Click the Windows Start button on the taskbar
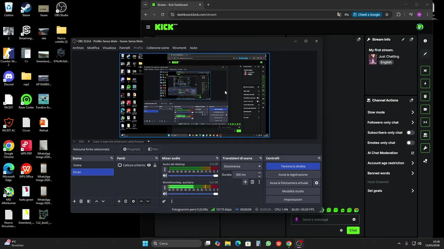The height and width of the screenshot is (249, 444). point(145,243)
